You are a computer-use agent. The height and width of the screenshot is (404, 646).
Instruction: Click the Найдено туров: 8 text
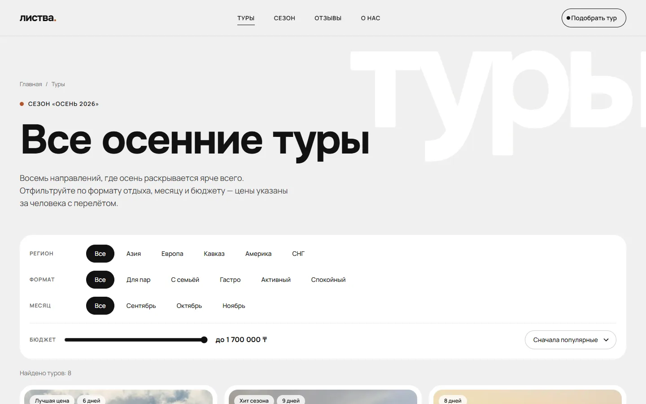coord(45,373)
